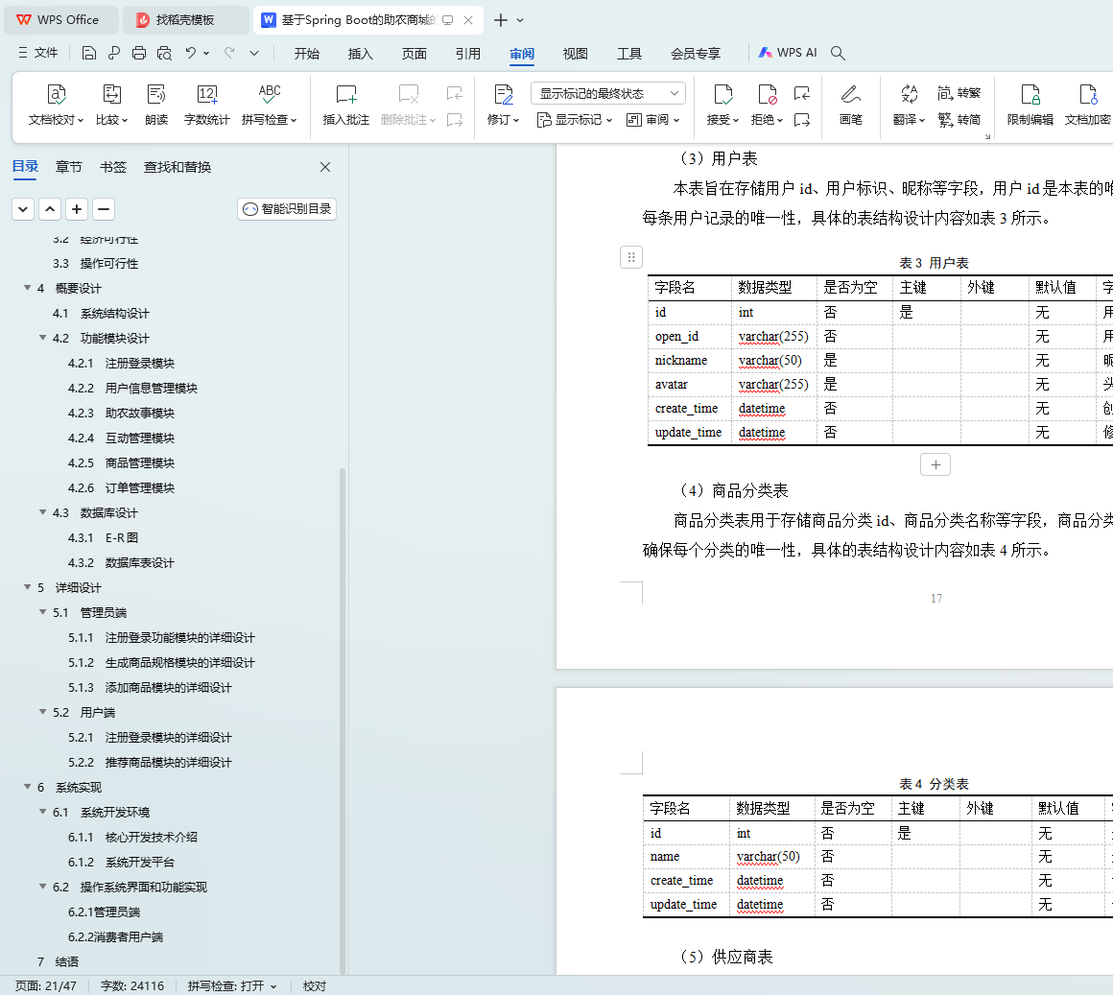Click the Accept 接受 changes icon
Screen dimensions: 1113x995
coord(722,105)
